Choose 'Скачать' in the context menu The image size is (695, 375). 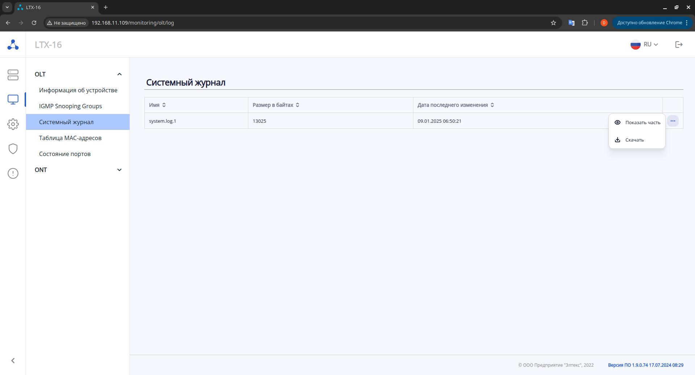coord(634,140)
